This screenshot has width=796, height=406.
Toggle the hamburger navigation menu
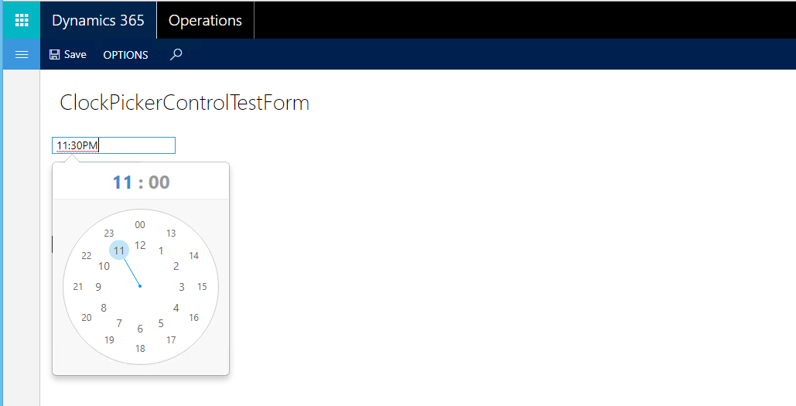(x=22, y=54)
